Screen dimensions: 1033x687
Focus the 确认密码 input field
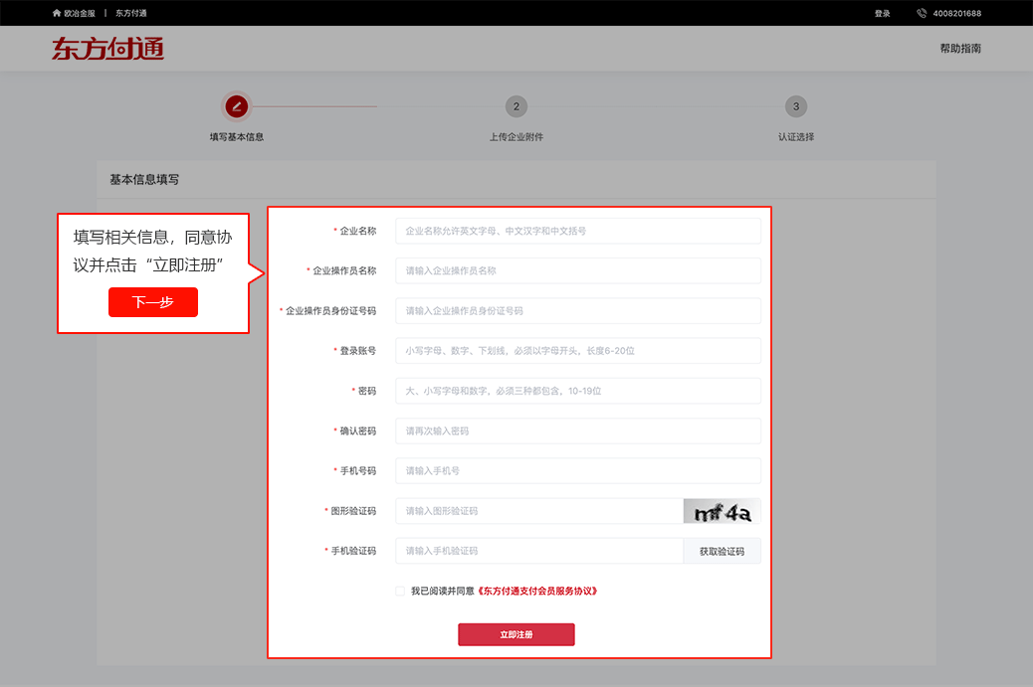point(578,431)
